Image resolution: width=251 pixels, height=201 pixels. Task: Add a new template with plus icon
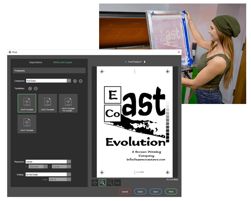click(30, 88)
